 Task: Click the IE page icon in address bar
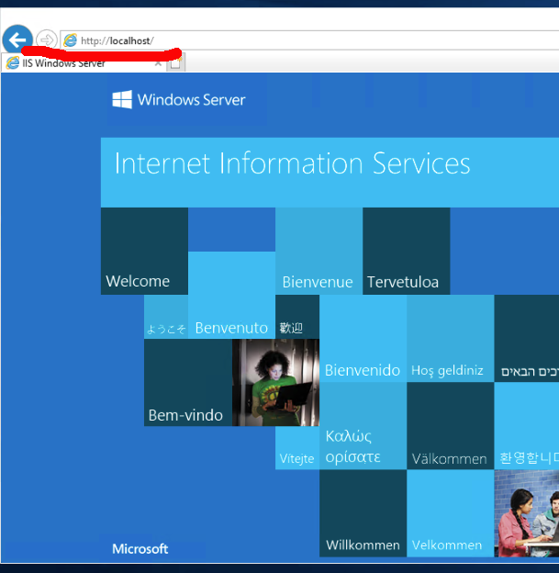70,40
